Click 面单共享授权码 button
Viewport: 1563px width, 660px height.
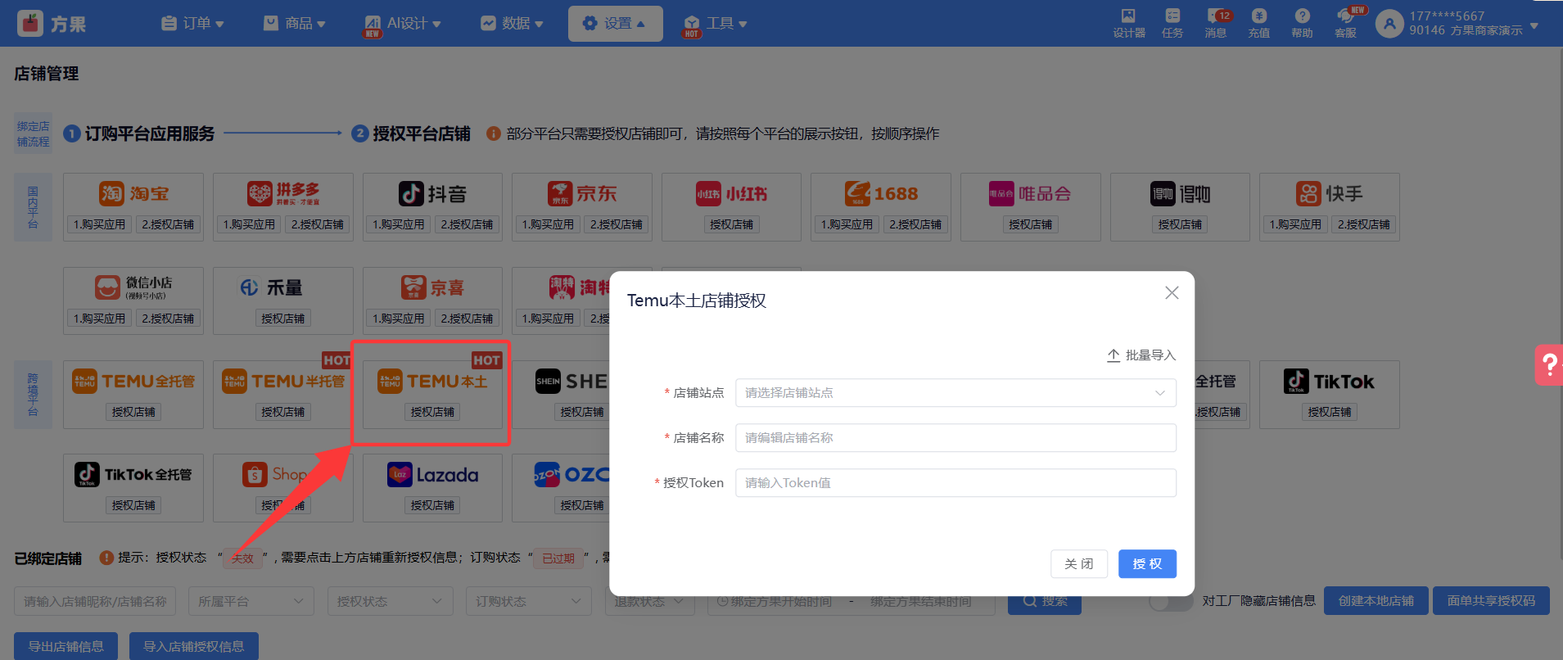[1491, 601]
